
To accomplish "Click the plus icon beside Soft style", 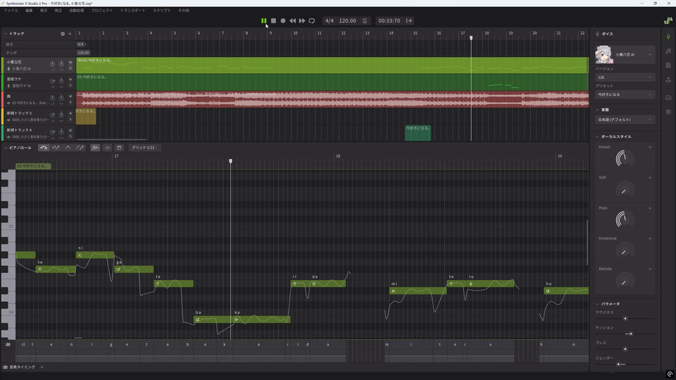I will (x=650, y=177).
